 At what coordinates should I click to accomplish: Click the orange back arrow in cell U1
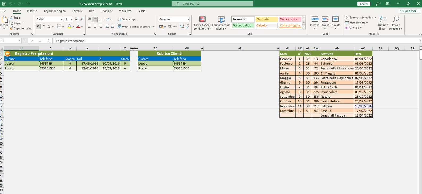click(x=7, y=53)
